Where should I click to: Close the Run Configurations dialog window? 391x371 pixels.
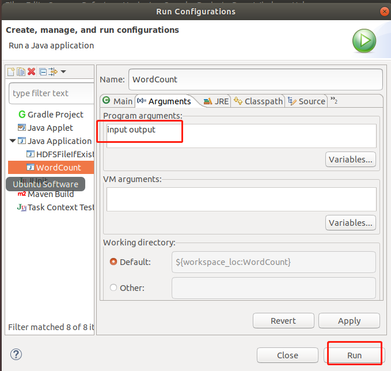click(384, 12)
